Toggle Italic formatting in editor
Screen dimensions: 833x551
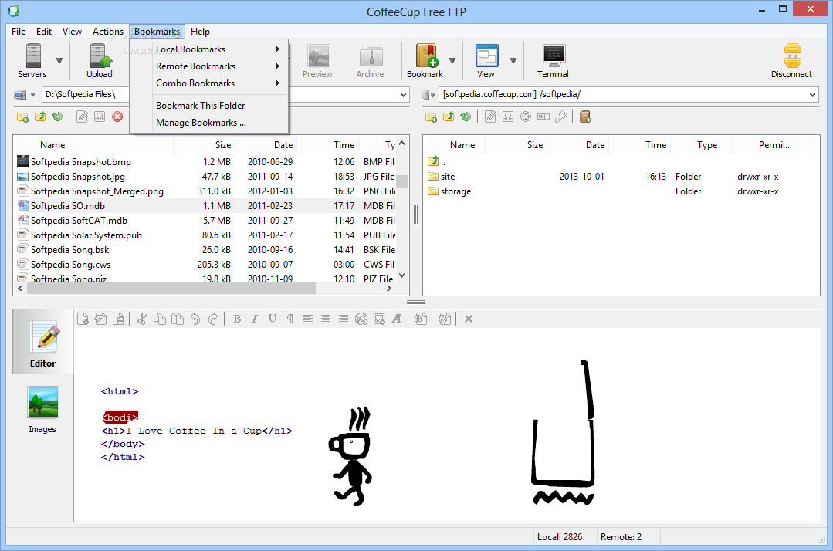(x=255, y=319)
